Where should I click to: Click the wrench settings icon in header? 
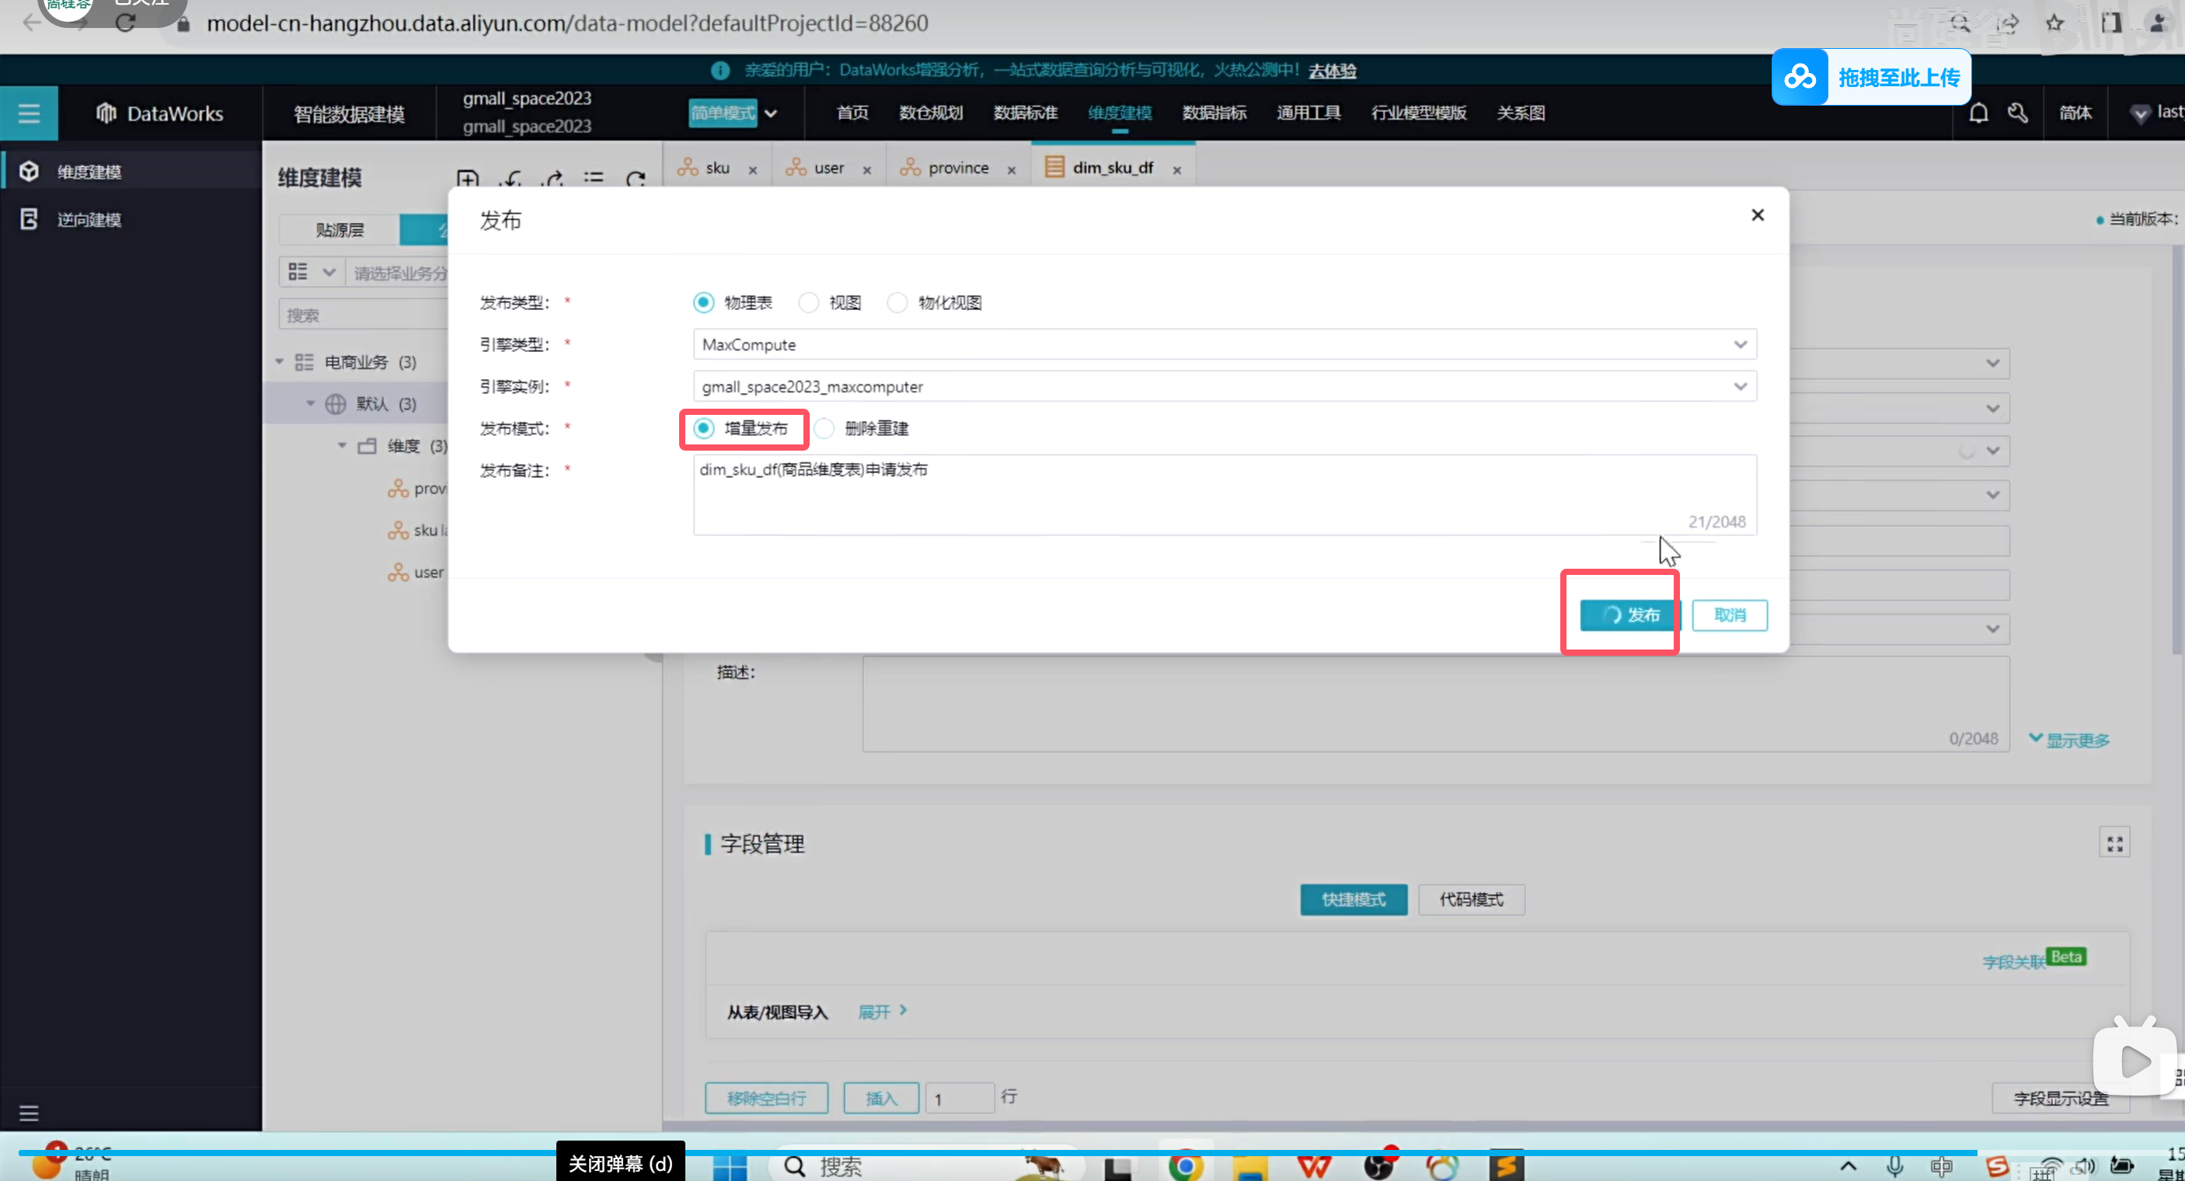click(2018, 113)
